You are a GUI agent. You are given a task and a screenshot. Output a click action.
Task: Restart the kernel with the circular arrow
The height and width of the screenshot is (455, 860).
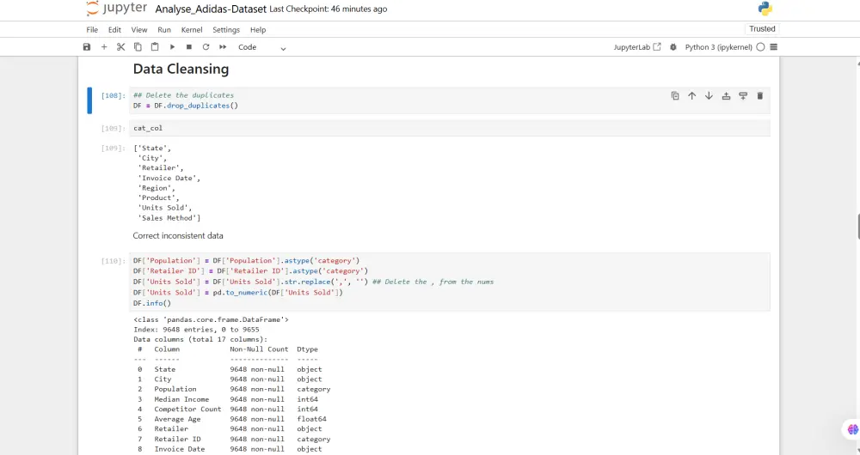click(x=206, y=47)
